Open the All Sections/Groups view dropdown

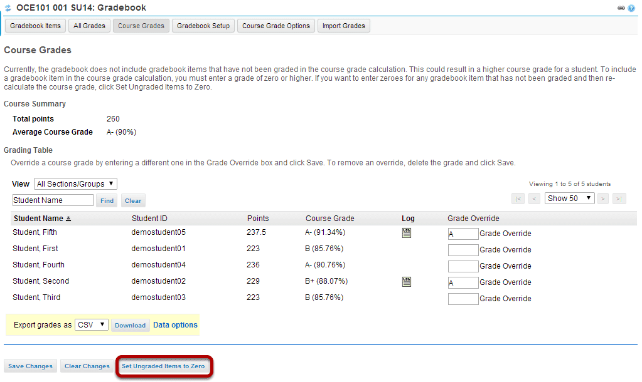(75, 184)
